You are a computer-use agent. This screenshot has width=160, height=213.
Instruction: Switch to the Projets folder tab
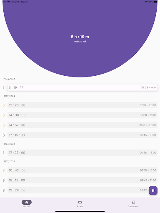(80, 203)
